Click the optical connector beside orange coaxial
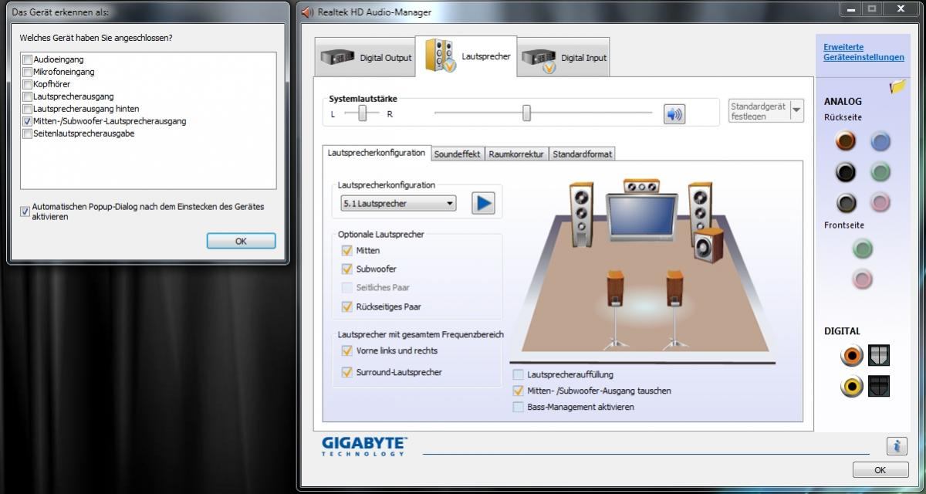The width and height of the screenshot is (926, 494). click(879, 355)
